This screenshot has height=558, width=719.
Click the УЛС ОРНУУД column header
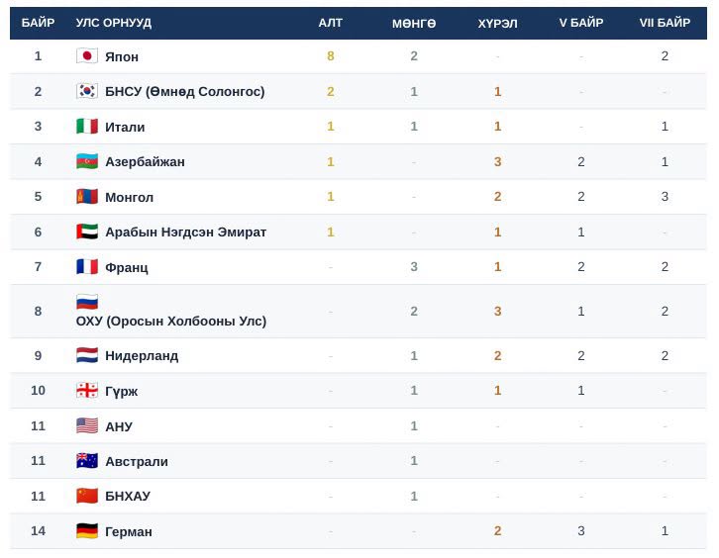[114, 23]
